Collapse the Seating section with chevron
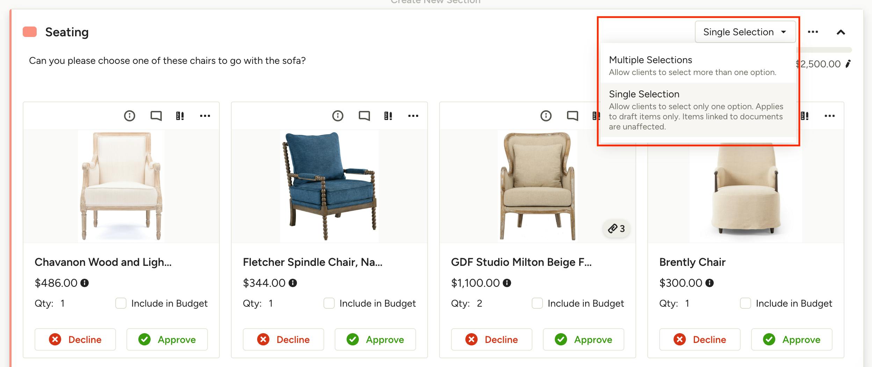This screenshot has height=367, width=872. point(841,32)
